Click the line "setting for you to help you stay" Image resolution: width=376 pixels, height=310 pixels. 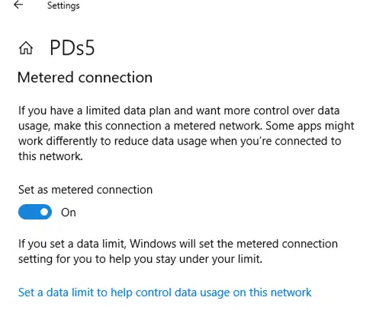coord(140,259)
